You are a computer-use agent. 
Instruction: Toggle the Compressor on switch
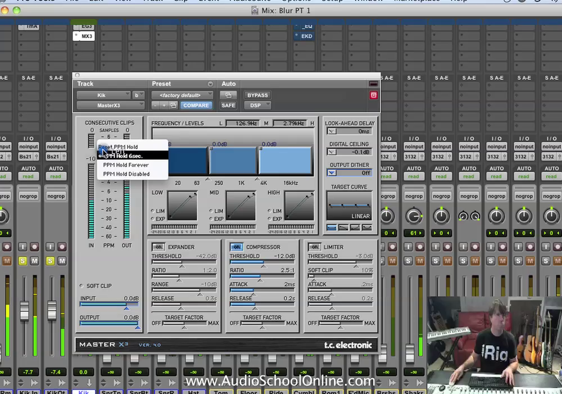click(236, 247)
